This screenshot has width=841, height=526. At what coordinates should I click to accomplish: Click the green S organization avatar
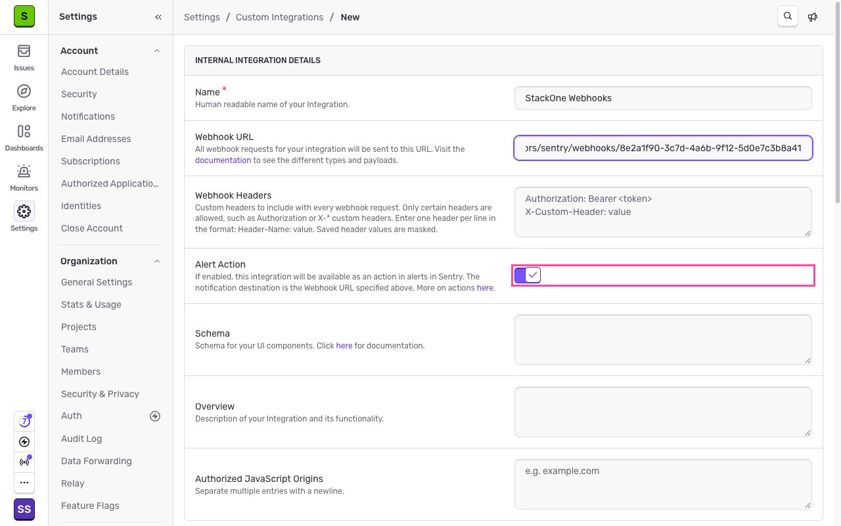coord(24,16)
